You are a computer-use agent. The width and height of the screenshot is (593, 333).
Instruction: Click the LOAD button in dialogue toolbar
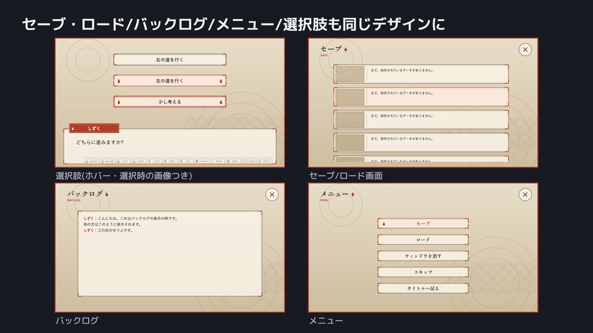(x=139, y=161)
